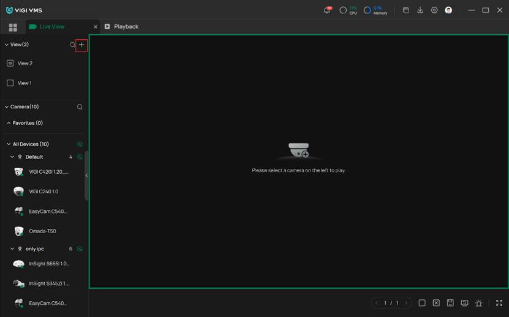Click the alarm siren icon
The height and width of the screenshot is (317, 509).
coord(478,303)
